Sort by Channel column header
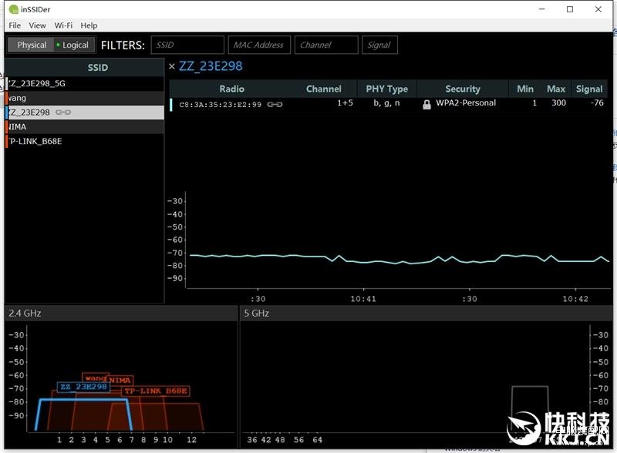The height and width of the screenshot is (453, 617). coord(324,89)
